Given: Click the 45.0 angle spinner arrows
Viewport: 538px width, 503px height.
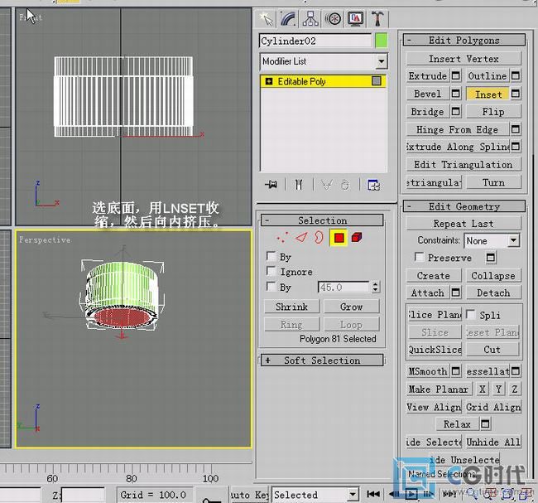Looking at the screenshot, I should [x=376, y=287].
